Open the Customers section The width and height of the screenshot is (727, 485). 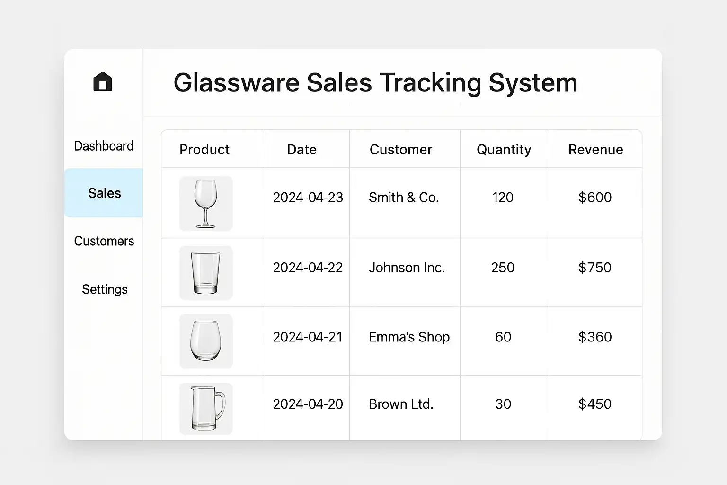tap(104, 241)
